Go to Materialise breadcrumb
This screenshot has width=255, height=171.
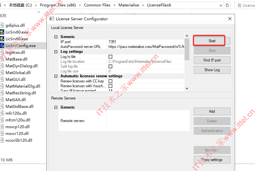(129, 5)
